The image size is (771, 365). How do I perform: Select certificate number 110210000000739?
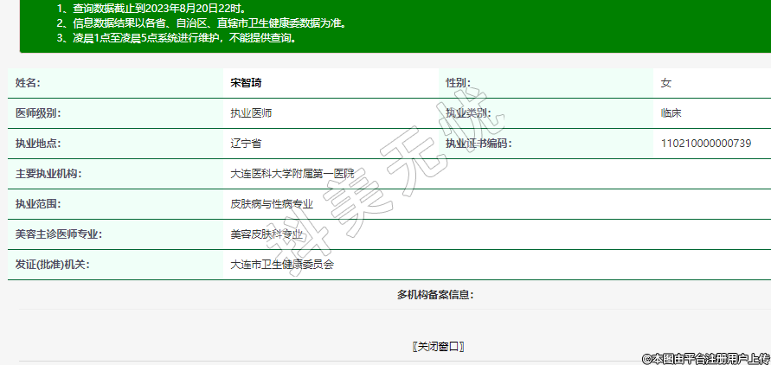click(x=705, y=144)
